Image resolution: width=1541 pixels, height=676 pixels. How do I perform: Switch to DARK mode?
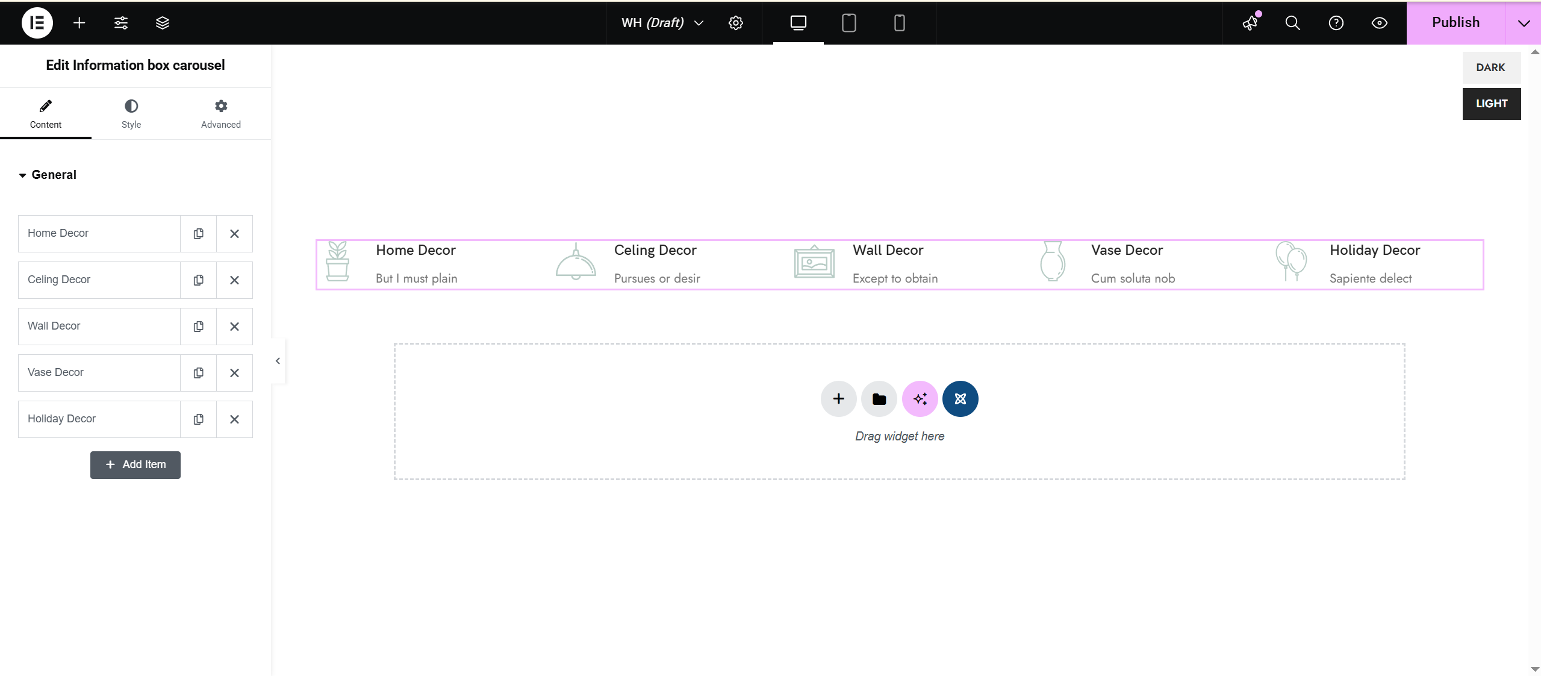click(1490, 67)
